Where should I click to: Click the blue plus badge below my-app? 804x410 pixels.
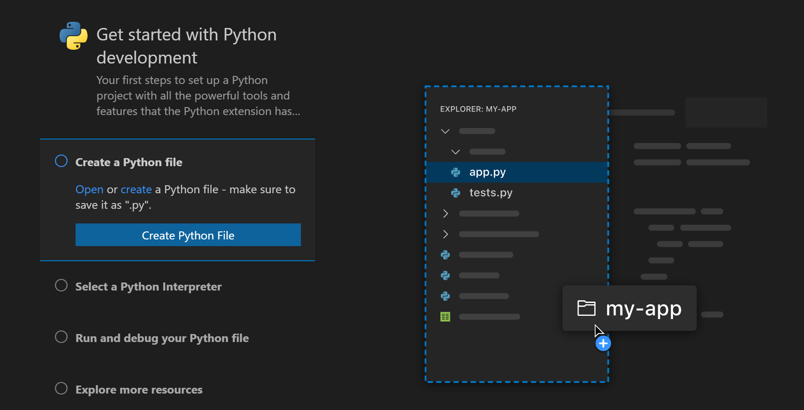pyautogui.click(x=603, y=342)
